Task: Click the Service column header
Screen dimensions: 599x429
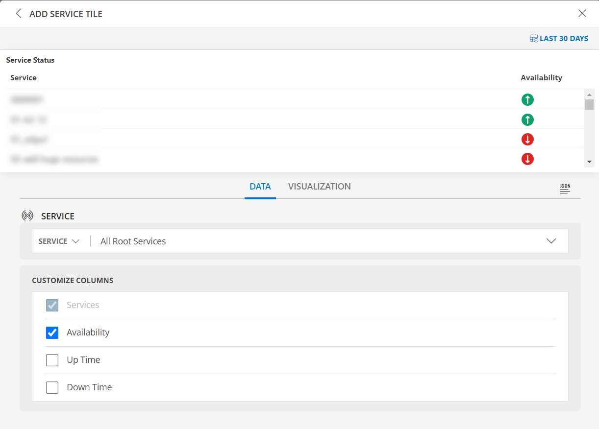Action: tap(23, 77)
